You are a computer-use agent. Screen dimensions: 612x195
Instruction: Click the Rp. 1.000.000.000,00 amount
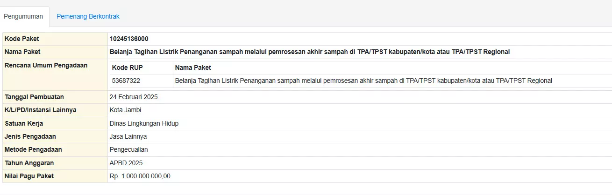140,176
